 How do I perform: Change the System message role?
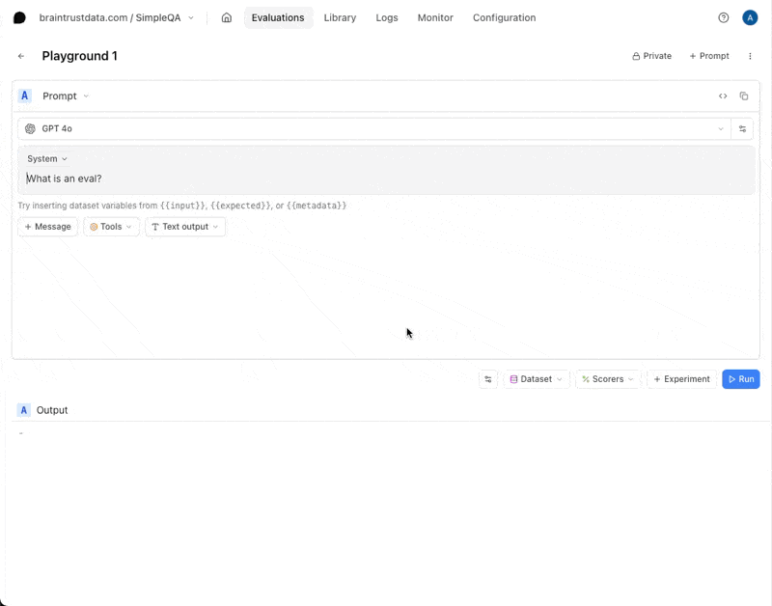click(46, 158)
